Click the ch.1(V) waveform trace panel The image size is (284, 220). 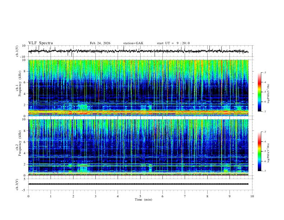click(x=141, y=51)
